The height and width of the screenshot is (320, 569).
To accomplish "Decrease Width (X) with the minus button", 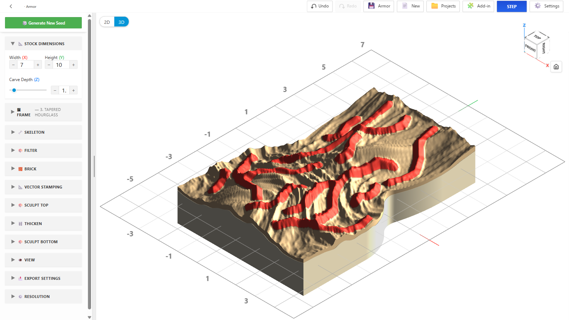I will [14, 65].
